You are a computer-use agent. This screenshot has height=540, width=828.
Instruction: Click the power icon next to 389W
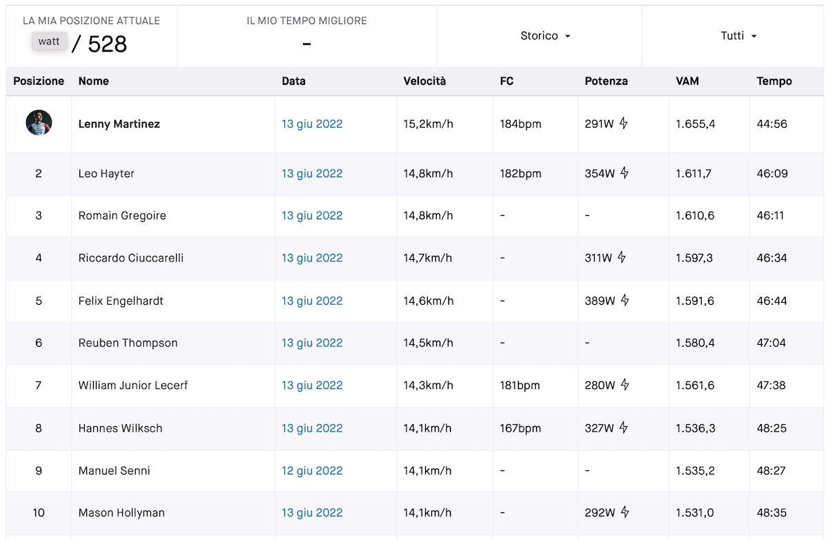click(625, 301)
